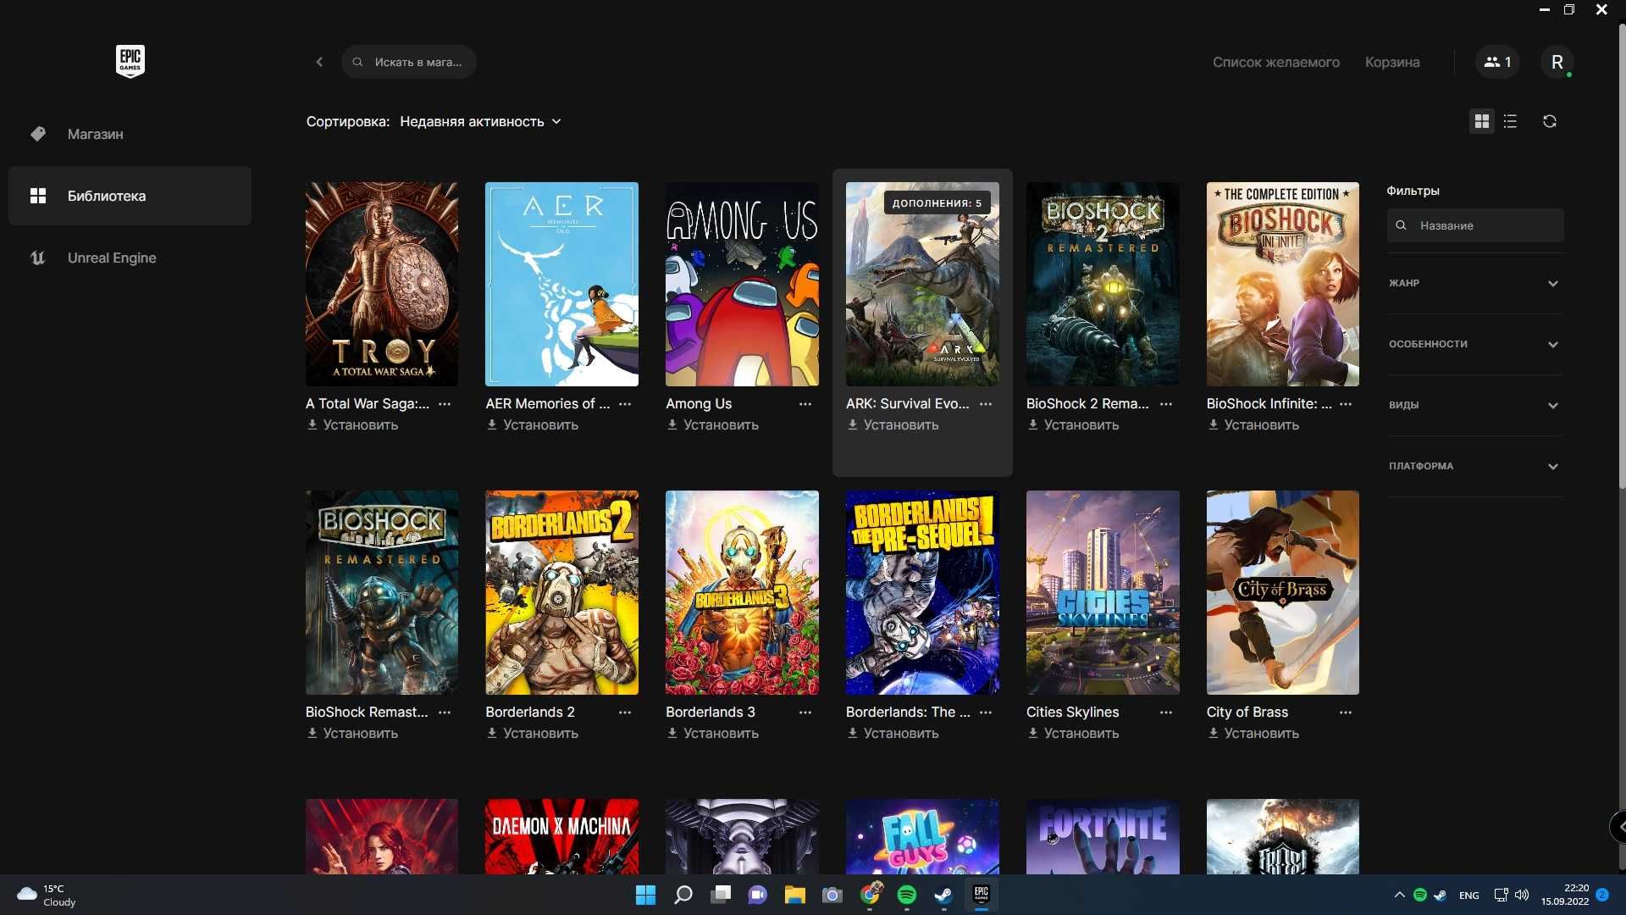Install City of Brass via Установить
This screenshot has height=915, width=1626.
coord(1253,734)
